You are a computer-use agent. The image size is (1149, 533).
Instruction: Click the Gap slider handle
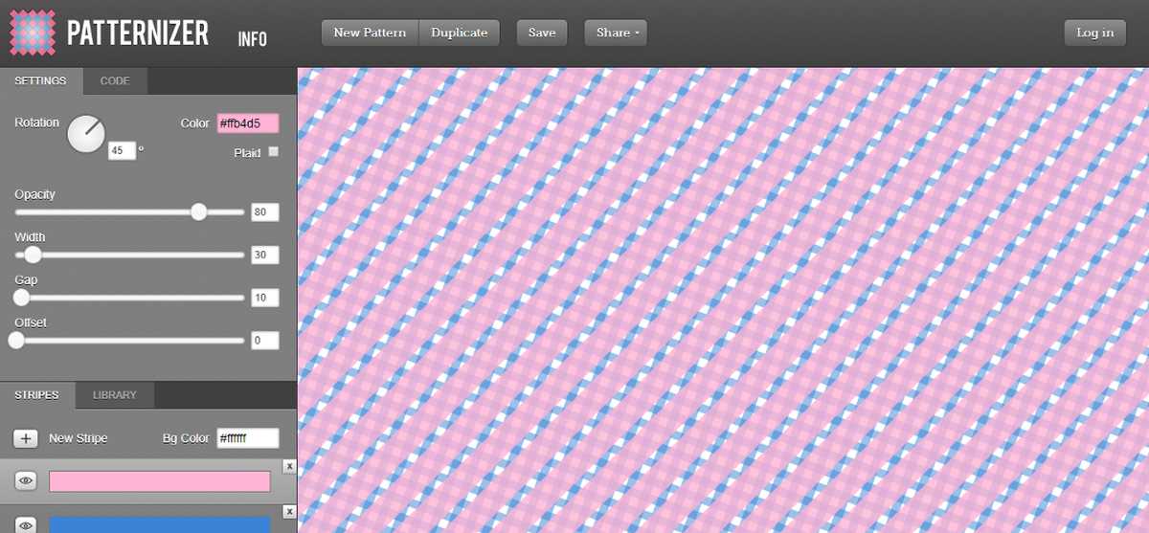[x=20, y=298]
